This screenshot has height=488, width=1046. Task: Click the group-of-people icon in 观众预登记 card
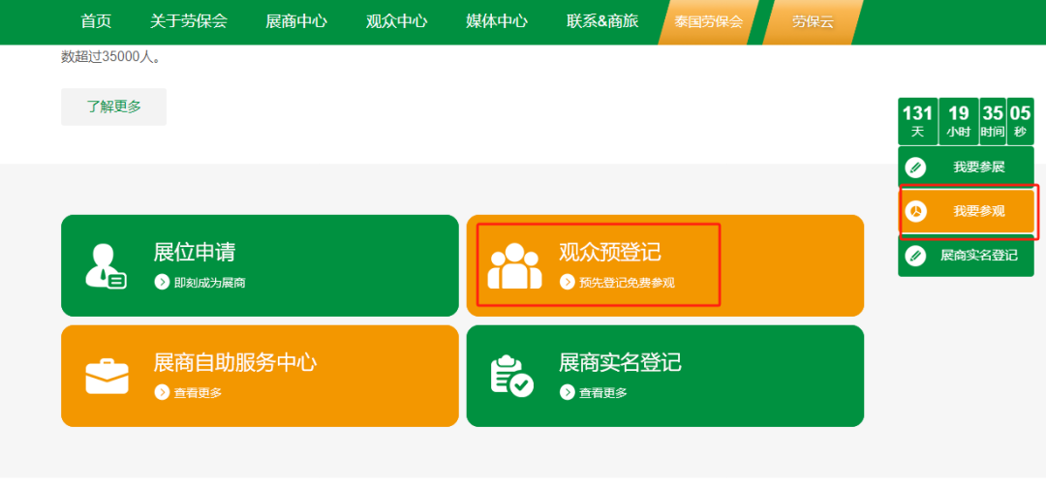point(514,266)
